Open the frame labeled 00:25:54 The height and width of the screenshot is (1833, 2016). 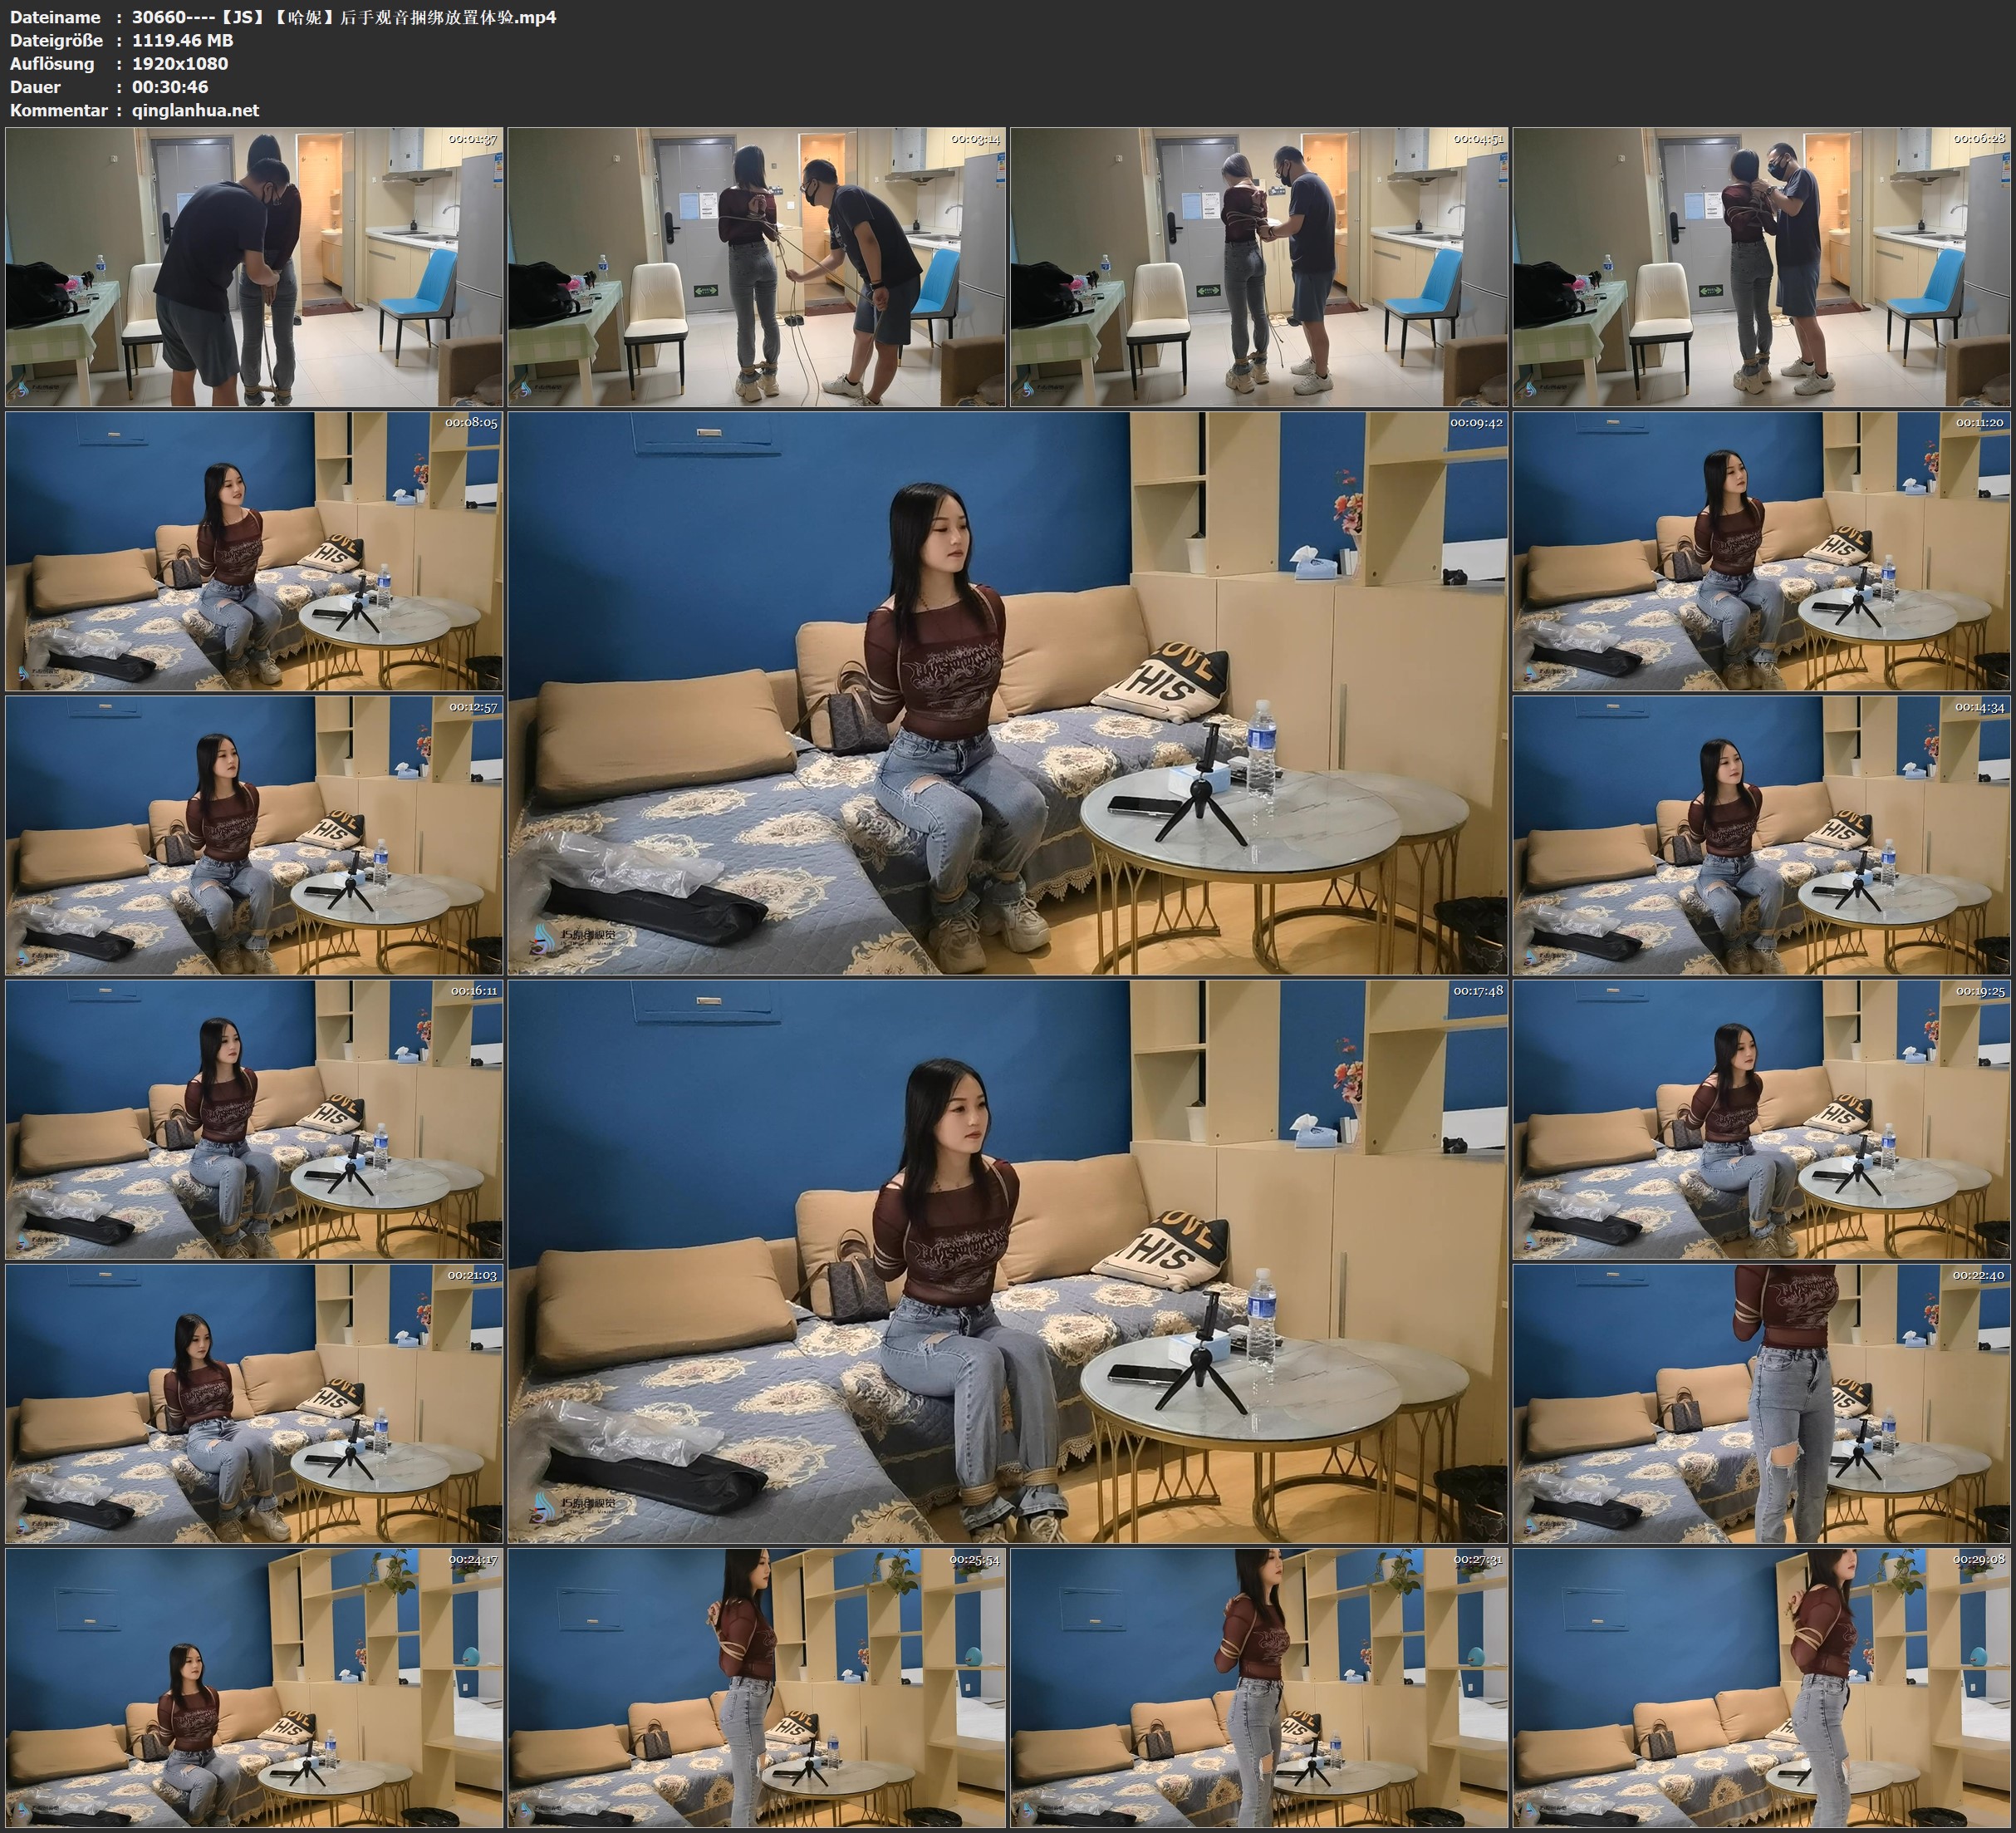tap(757, 1687)
